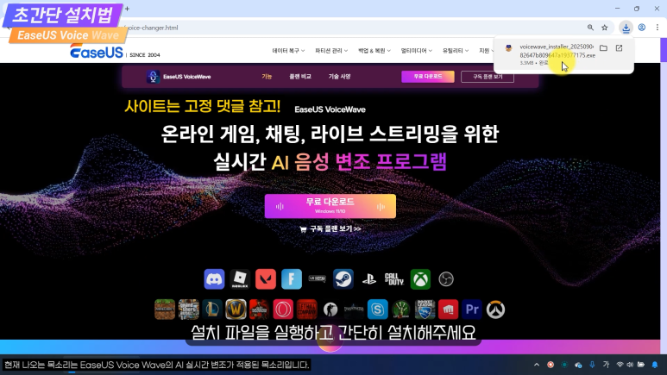Open the volume speaker tray icon

point(630,365)
